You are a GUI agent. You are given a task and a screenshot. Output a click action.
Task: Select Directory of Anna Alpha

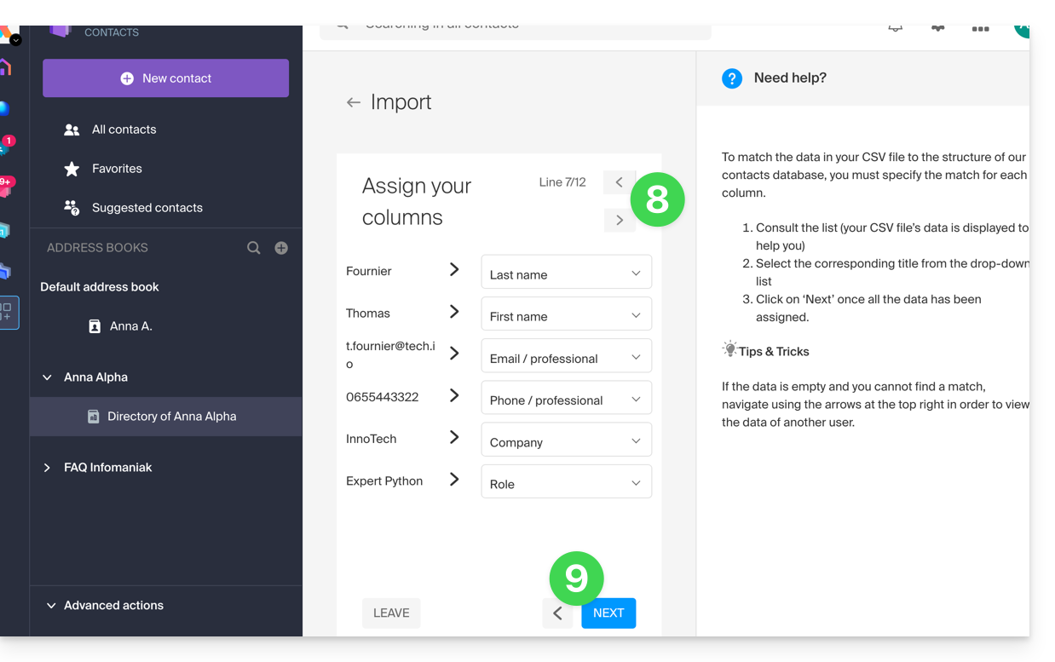pyautogui.click(x=171, y=417)
